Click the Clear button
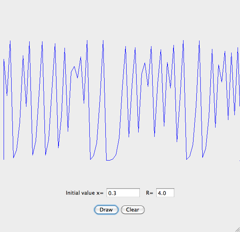 pyautogui.click(x=133, y=210)
